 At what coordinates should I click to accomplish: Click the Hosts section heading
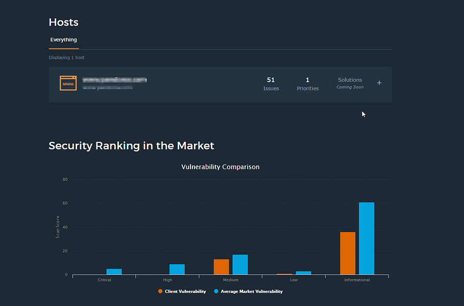coord(64,22)
